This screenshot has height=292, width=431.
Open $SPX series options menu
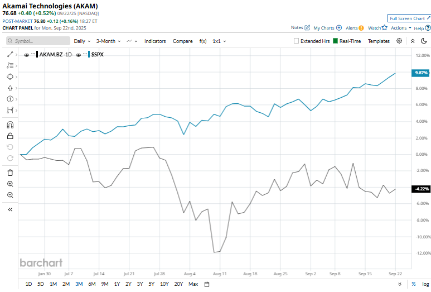click(85, 54)
